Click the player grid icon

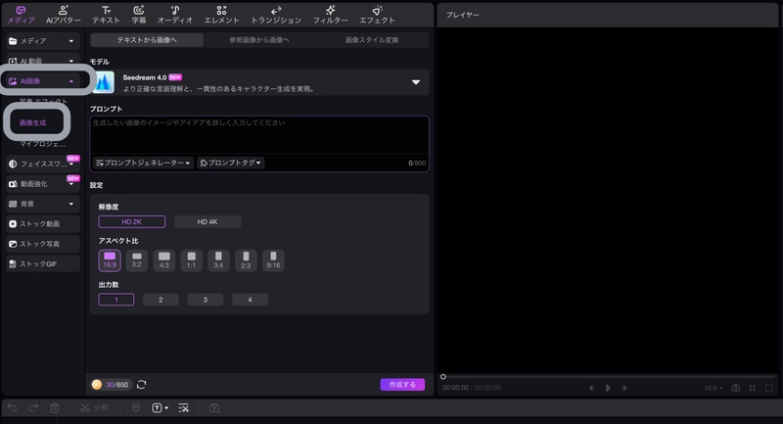[753, 388]
